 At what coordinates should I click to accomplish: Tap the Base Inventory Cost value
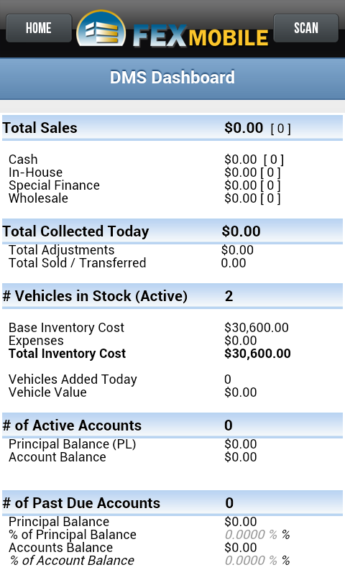(x=257, y=328)
